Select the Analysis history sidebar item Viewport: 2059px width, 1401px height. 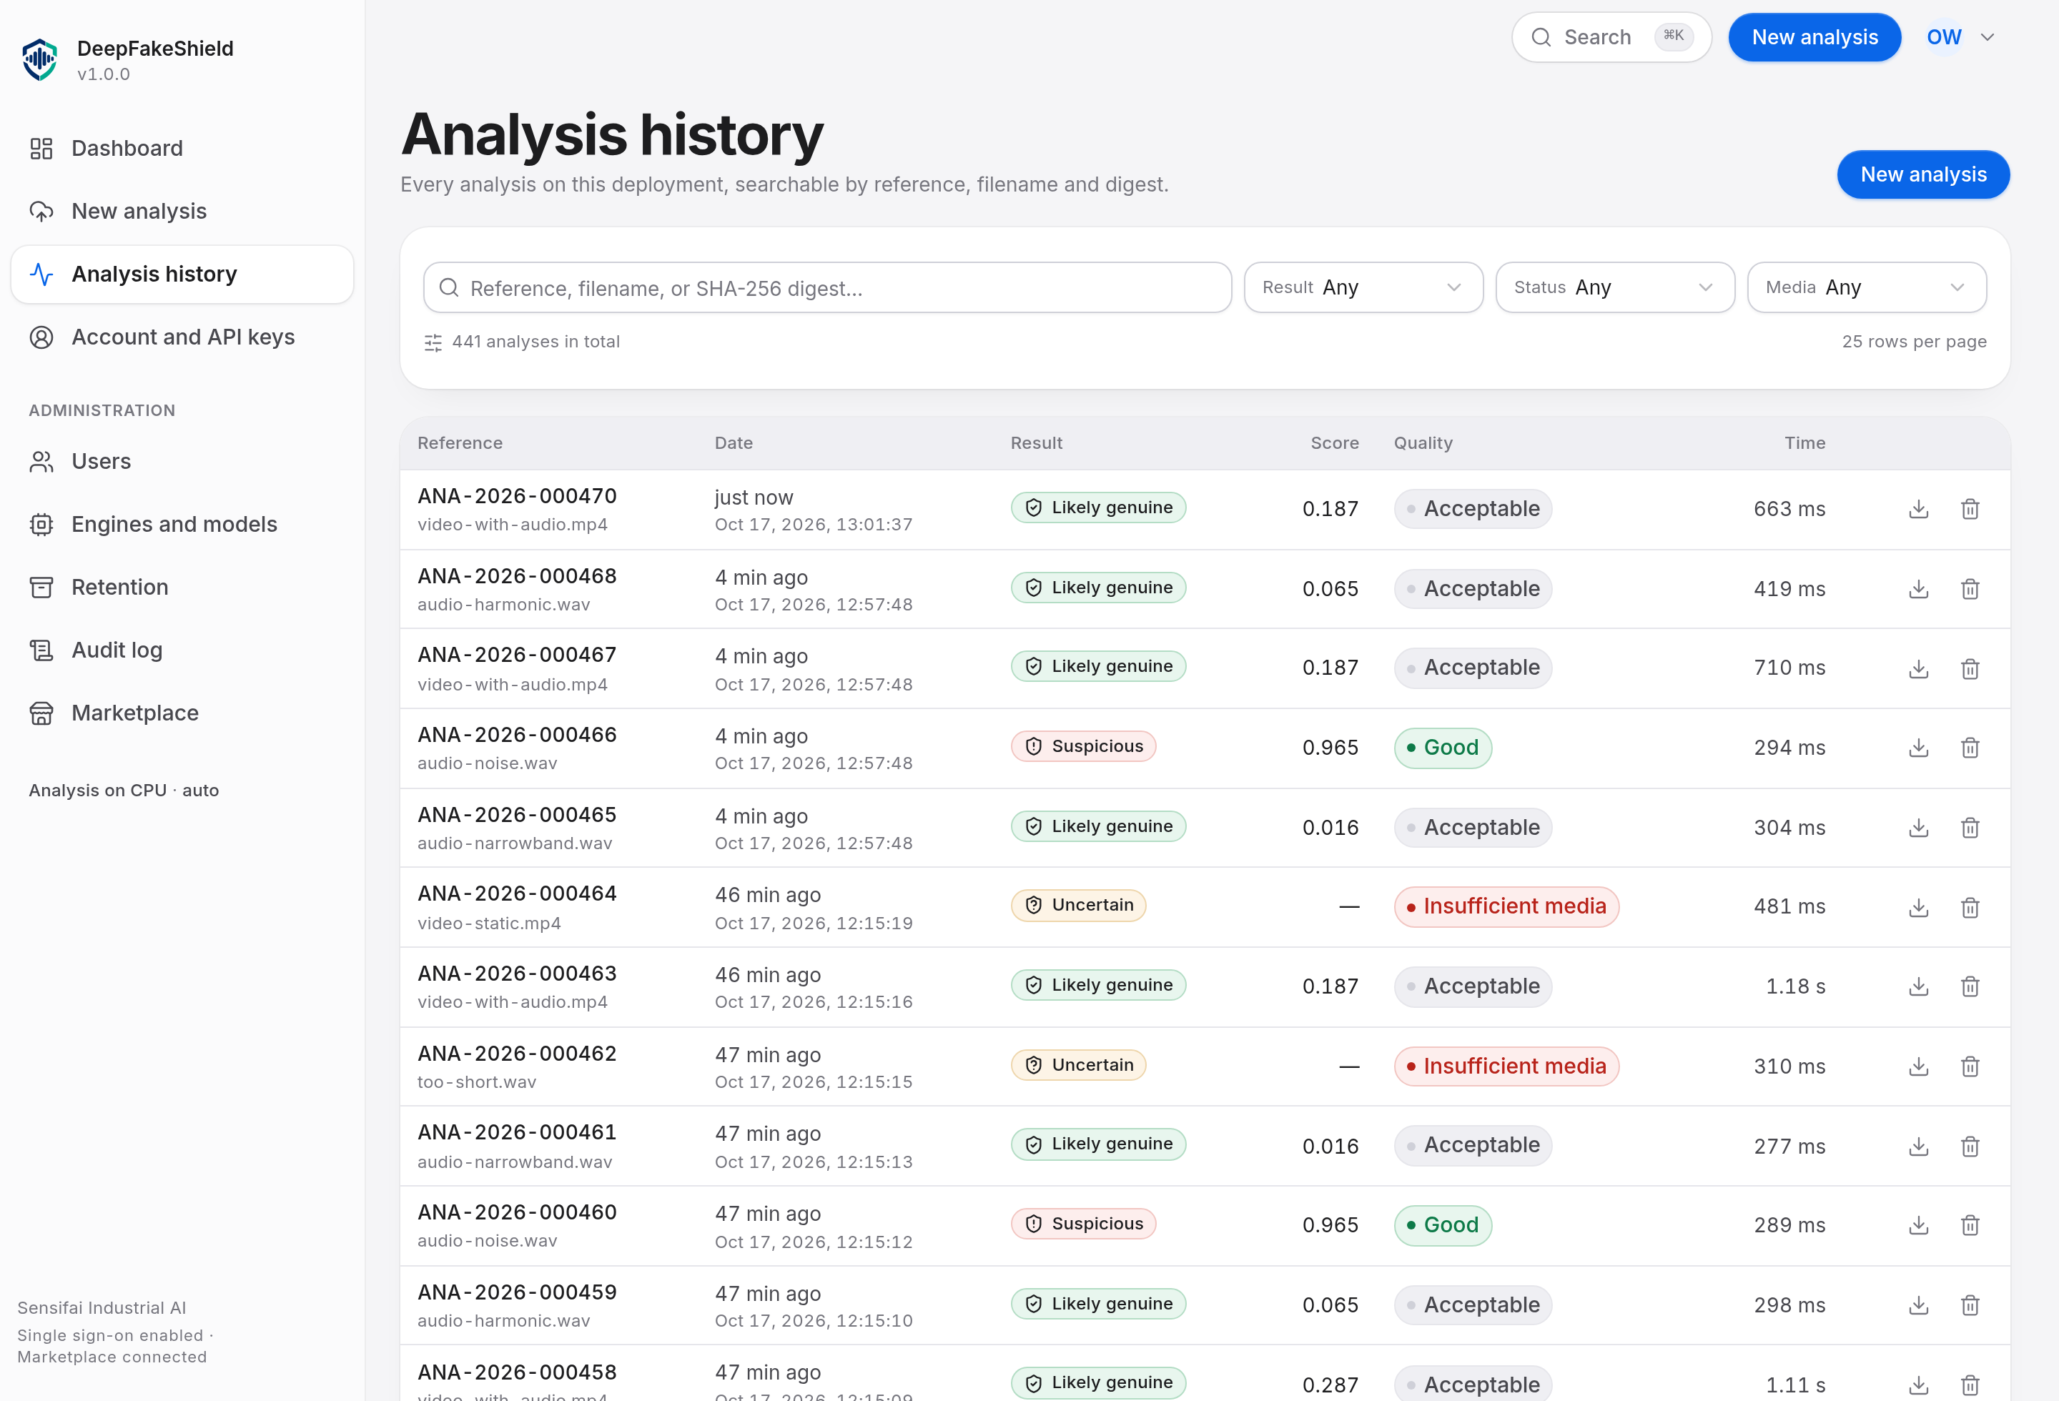pos(182,274)
